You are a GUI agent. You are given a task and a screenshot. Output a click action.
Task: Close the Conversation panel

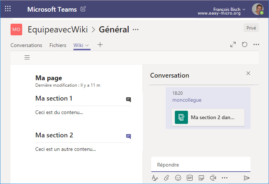click(248, 73)
